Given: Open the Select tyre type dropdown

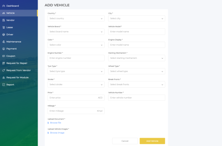Looking at the screenshot, I should (x=76, y=71).
